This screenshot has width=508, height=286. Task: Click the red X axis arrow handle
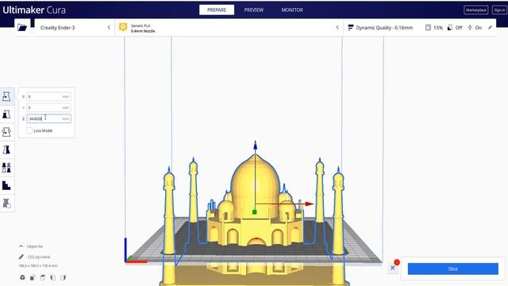pyautogui.click(x=309, y=204)
